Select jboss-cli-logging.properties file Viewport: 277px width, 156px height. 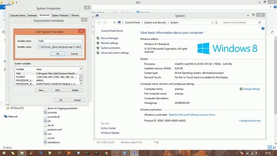coord(61,108)
